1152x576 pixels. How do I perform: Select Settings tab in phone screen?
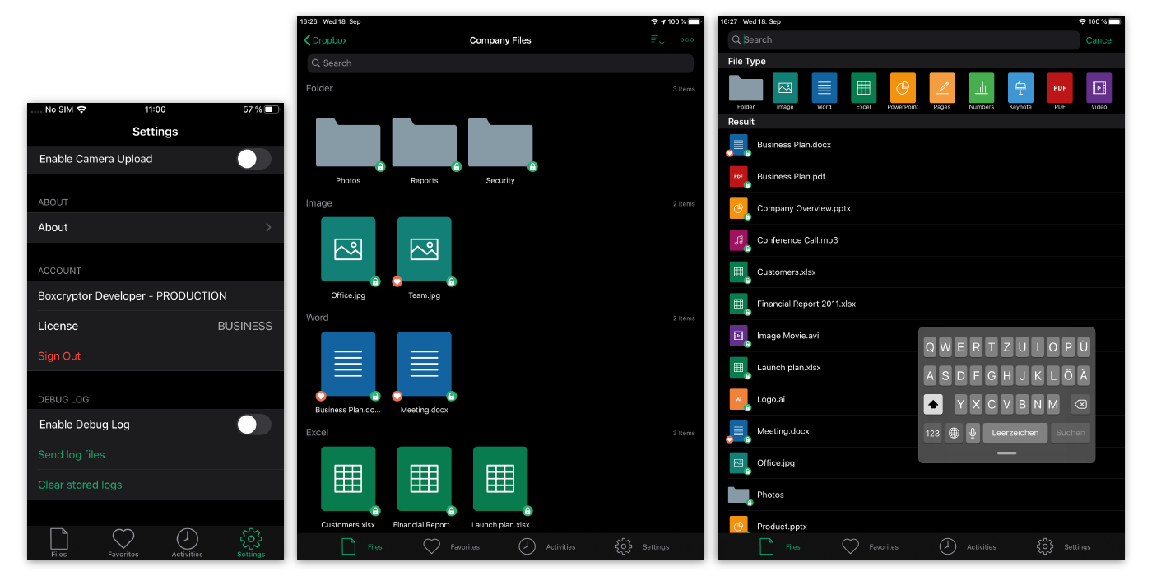tap(251, 543)
